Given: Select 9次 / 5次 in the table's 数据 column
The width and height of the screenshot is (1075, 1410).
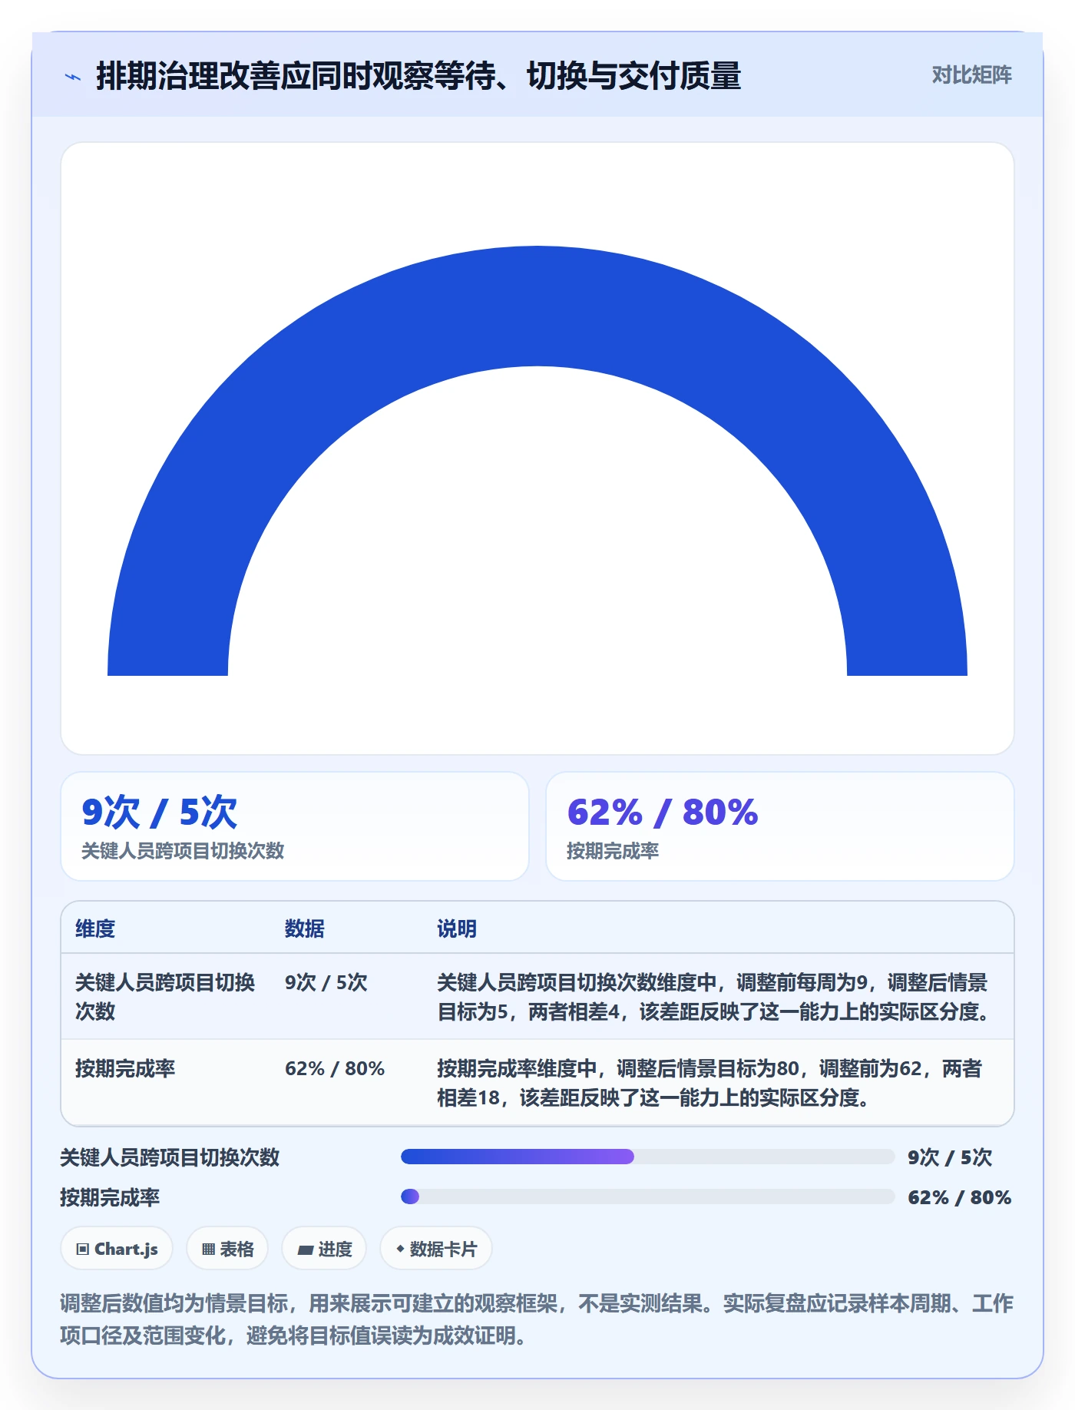Looking at the screenshot, I should [x=326, y=982].
